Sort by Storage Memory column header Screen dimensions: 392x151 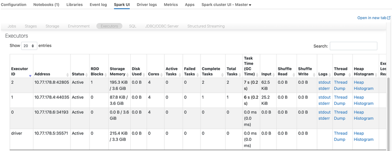tap(119, 66)
